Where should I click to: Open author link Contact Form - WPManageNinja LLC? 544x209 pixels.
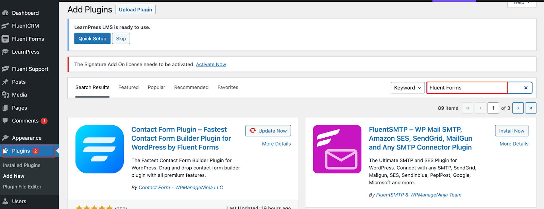tap(181, 187)
